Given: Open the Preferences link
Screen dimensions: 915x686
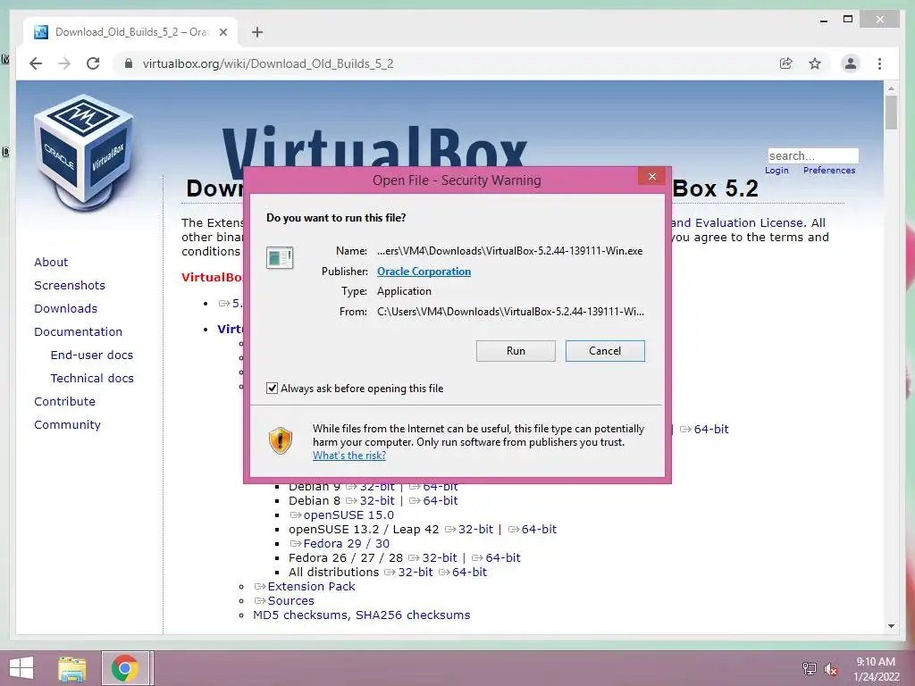Looking at the screenshot, I should click(829, 171).
